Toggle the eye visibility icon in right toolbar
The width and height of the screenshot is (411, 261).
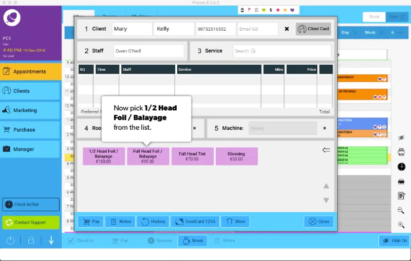[x=401, y=137]
